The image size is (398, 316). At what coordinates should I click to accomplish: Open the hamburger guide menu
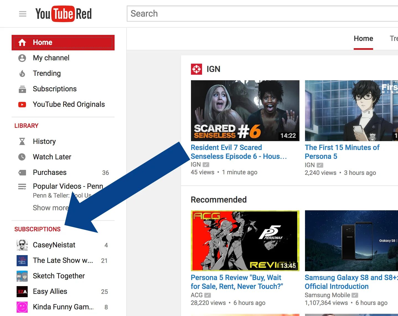click(23, 14)
